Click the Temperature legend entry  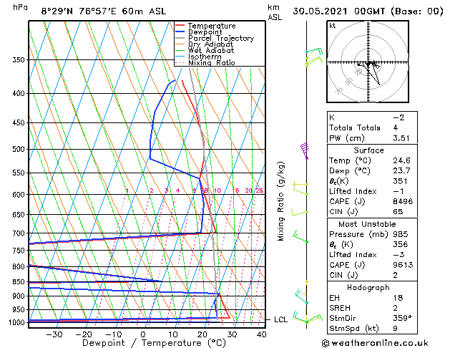tap(212, 26)
